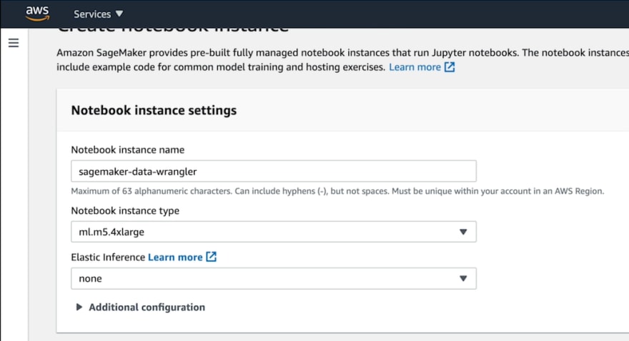
Task: Click into the Notebook instance name text field
Action: point(274,172)
